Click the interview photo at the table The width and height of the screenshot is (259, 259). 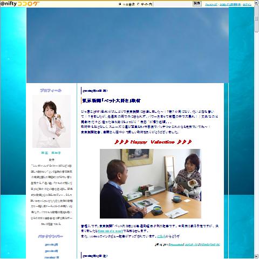tap(151, 183)
